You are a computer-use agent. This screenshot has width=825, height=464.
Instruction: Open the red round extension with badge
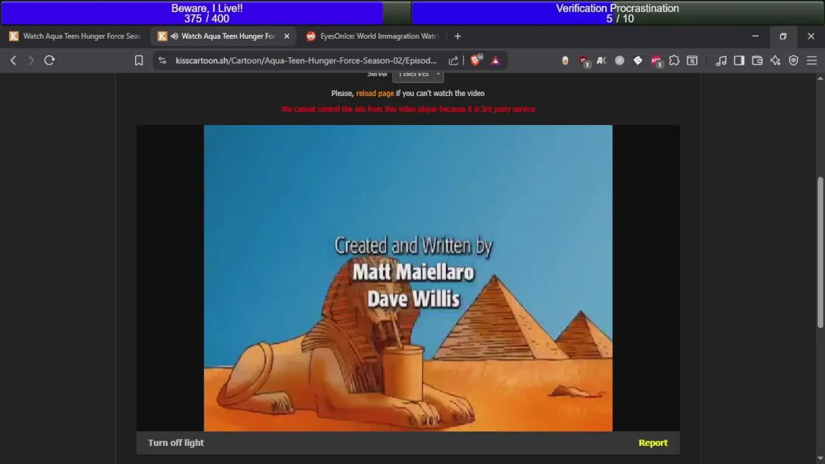tap(656, 61)
